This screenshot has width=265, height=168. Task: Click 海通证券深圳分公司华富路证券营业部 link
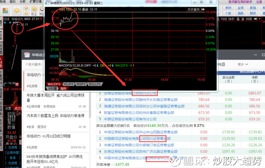point(144,106)
